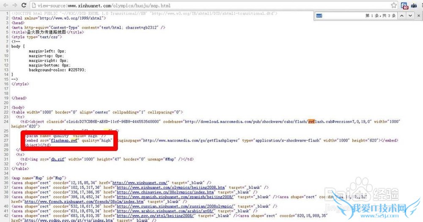Click the find count text 第 1 条,共 3 条
The width and height of the screenshot is (423, 222).
[380, 16]
